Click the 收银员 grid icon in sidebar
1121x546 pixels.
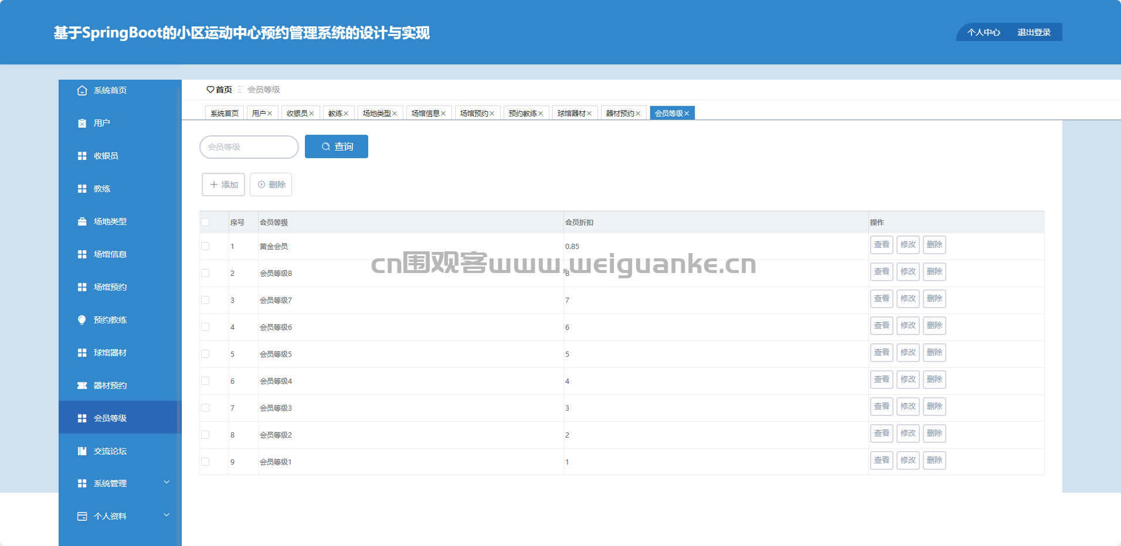[82, 156]
